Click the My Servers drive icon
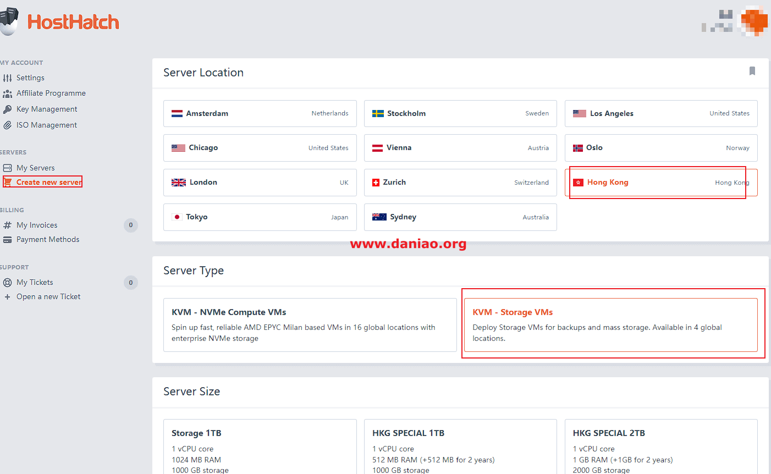 (x=7, y=168)
